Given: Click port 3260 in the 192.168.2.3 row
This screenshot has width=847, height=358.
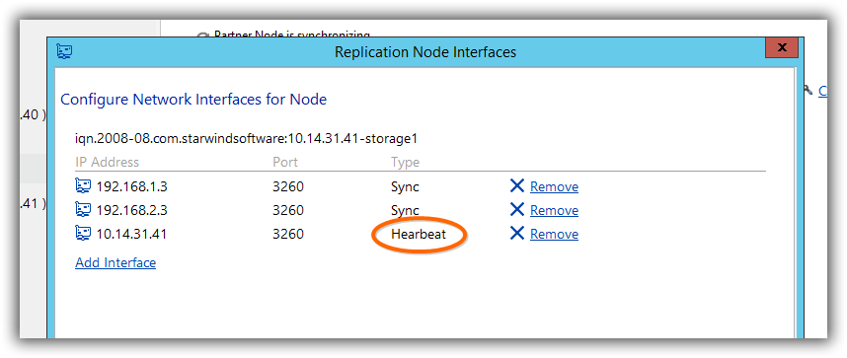Looking at the screenshot, I should pyautogui.click(x=288, y=211).
